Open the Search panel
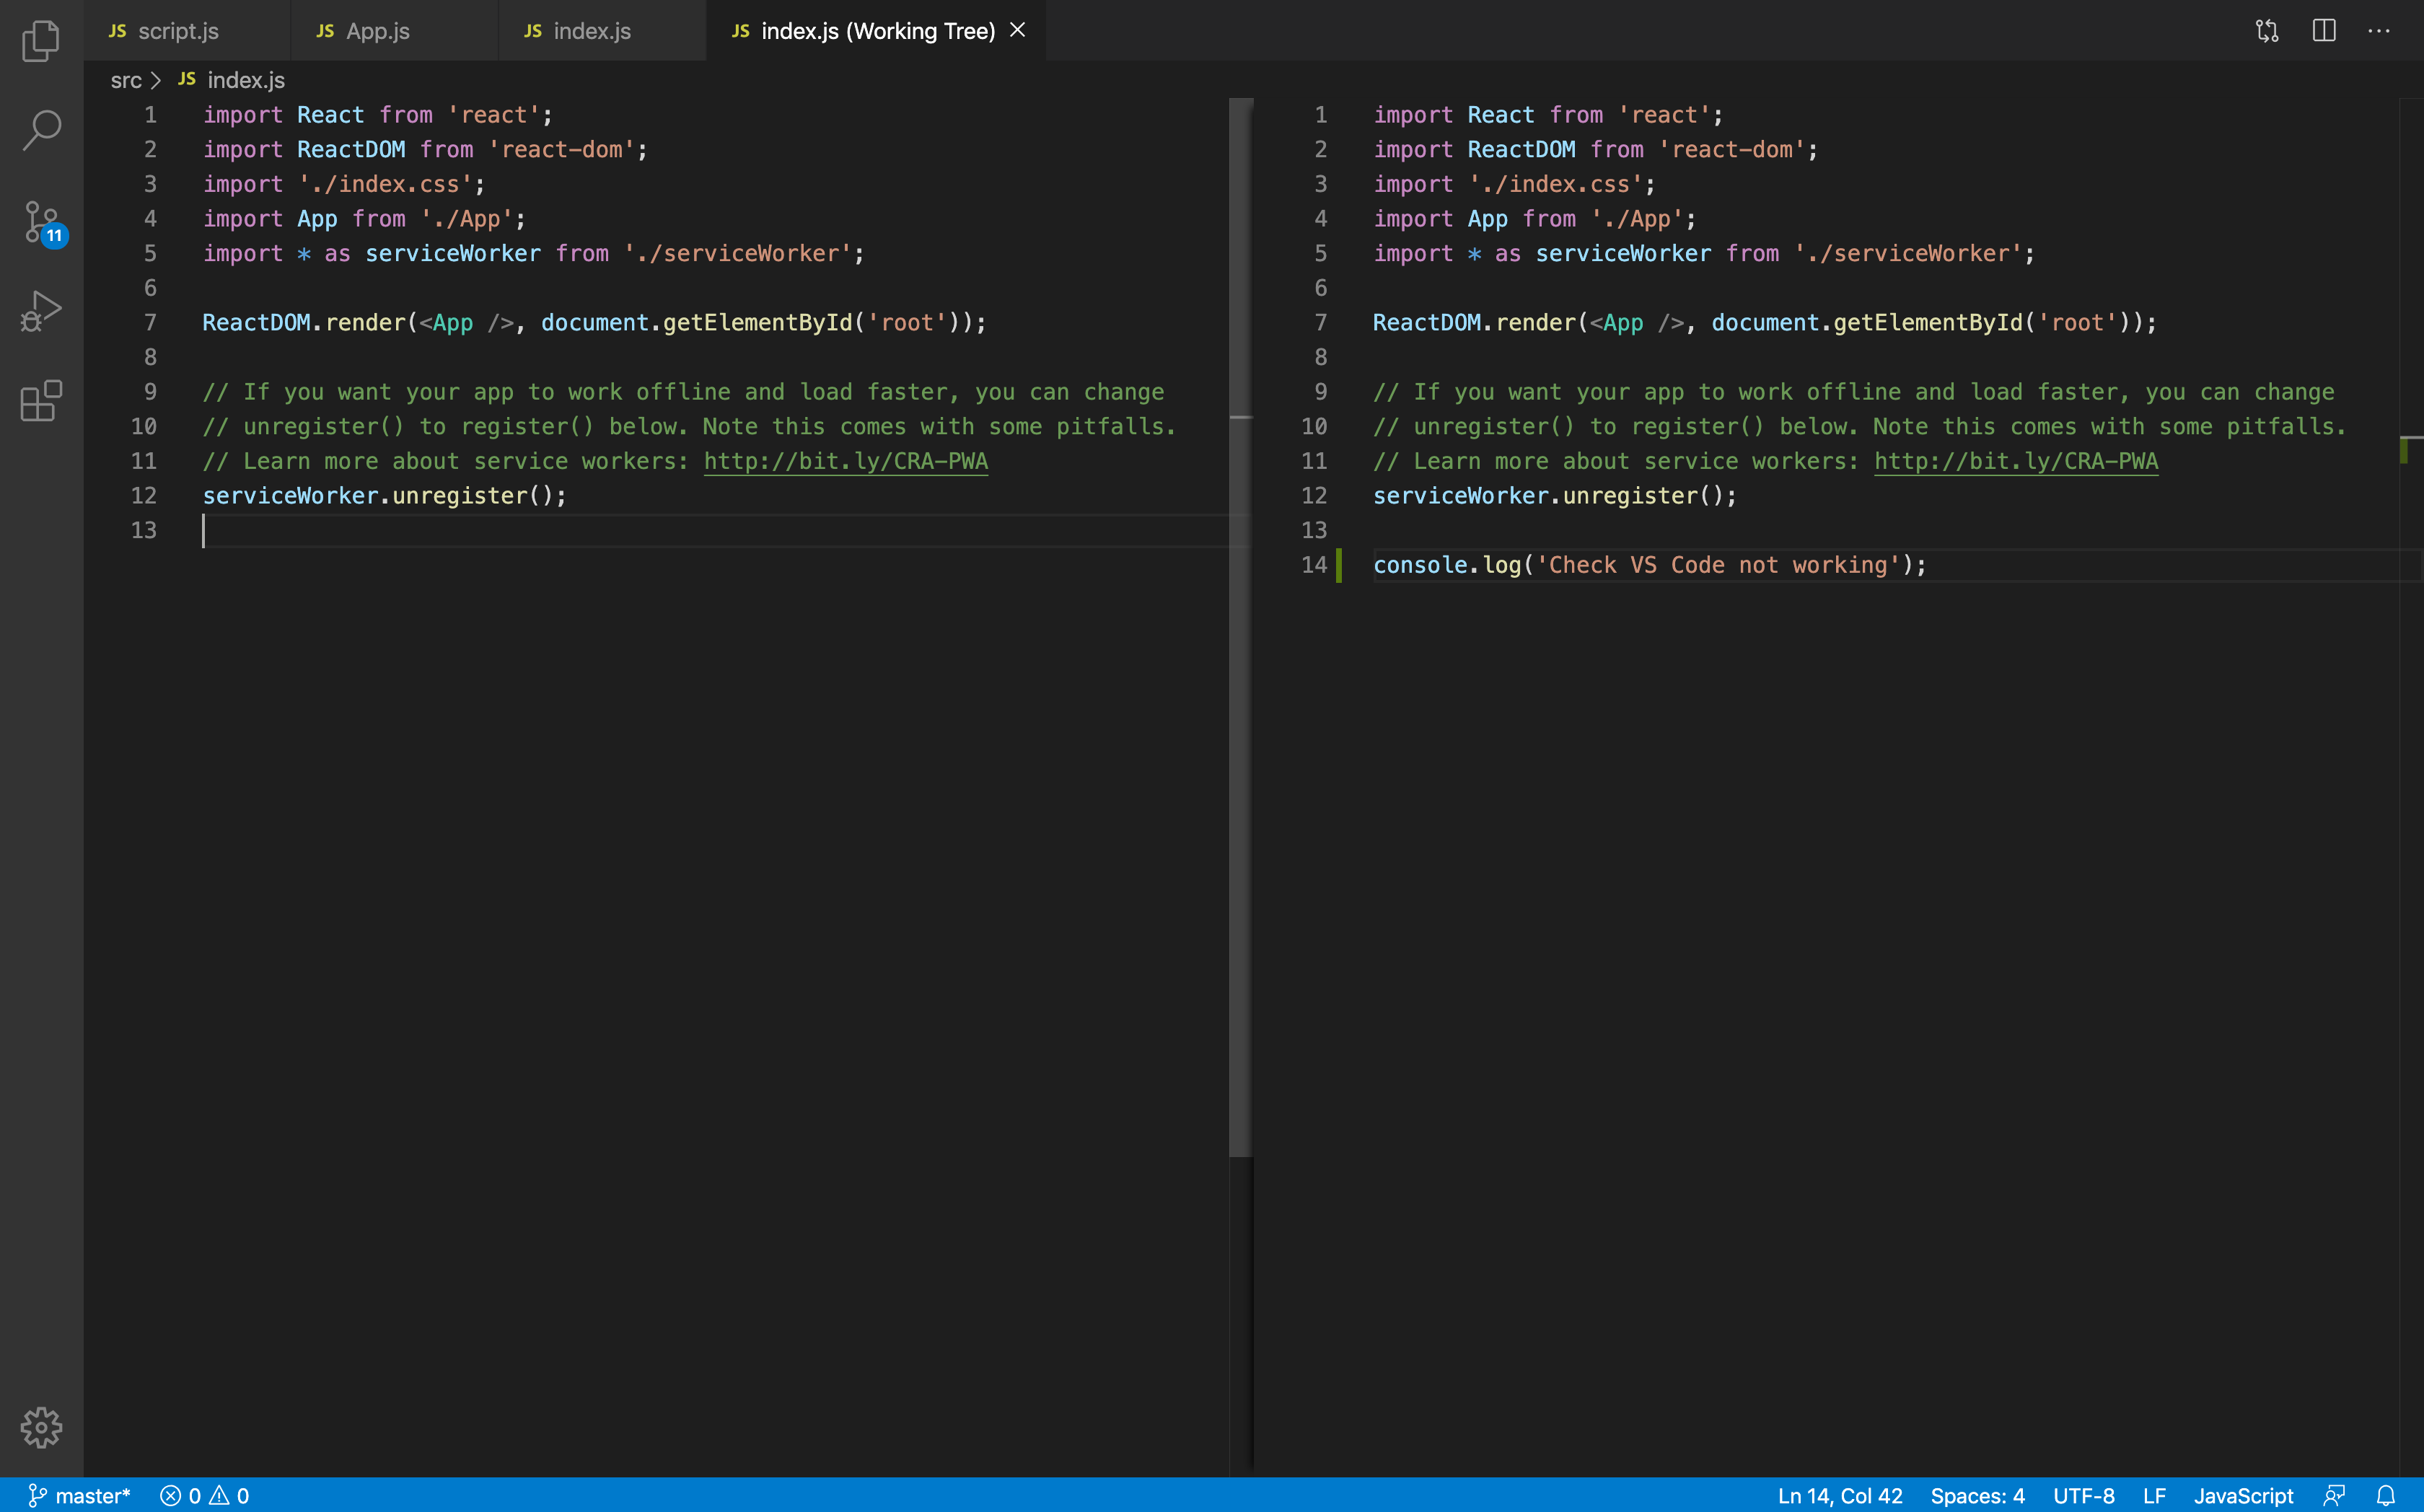Image resolution: width=2424 pixels, height=1512 pixels. [x=41, y=129]
